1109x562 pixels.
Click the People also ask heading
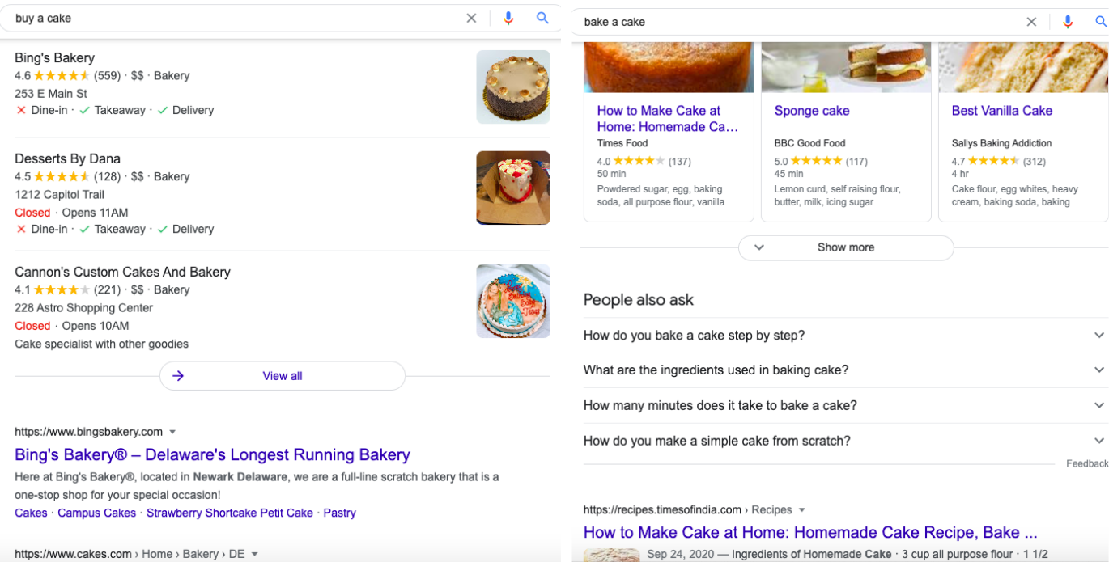(639, 300)
